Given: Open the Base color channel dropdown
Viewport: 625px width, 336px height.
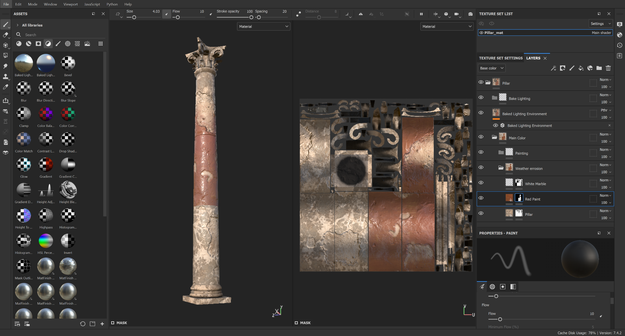Looking at the screenshot, I should coord(491,68).
